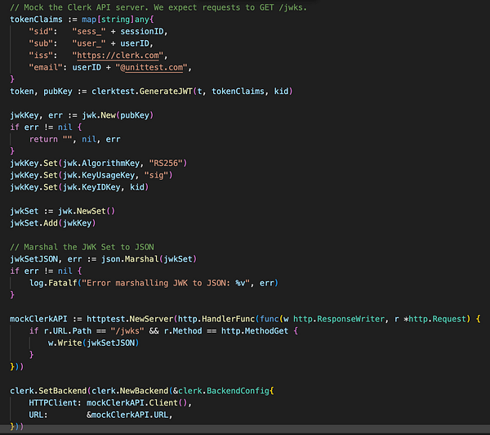Click the "sub" map key
Viewport: 490px width, 435px height.
pos(43,43)
